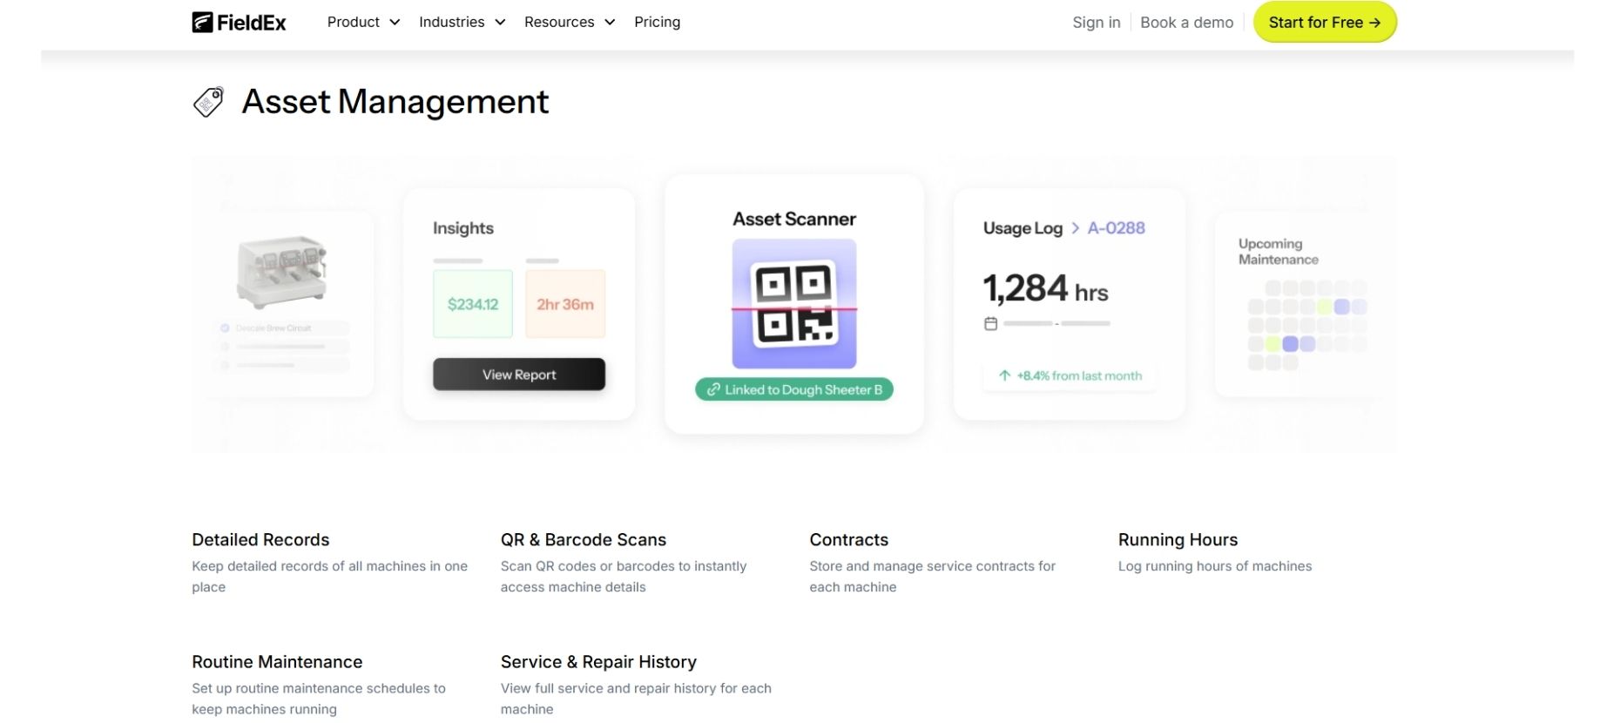Click the View Report button
This screenshot has height=723, width=1620.
coord(519,375)
